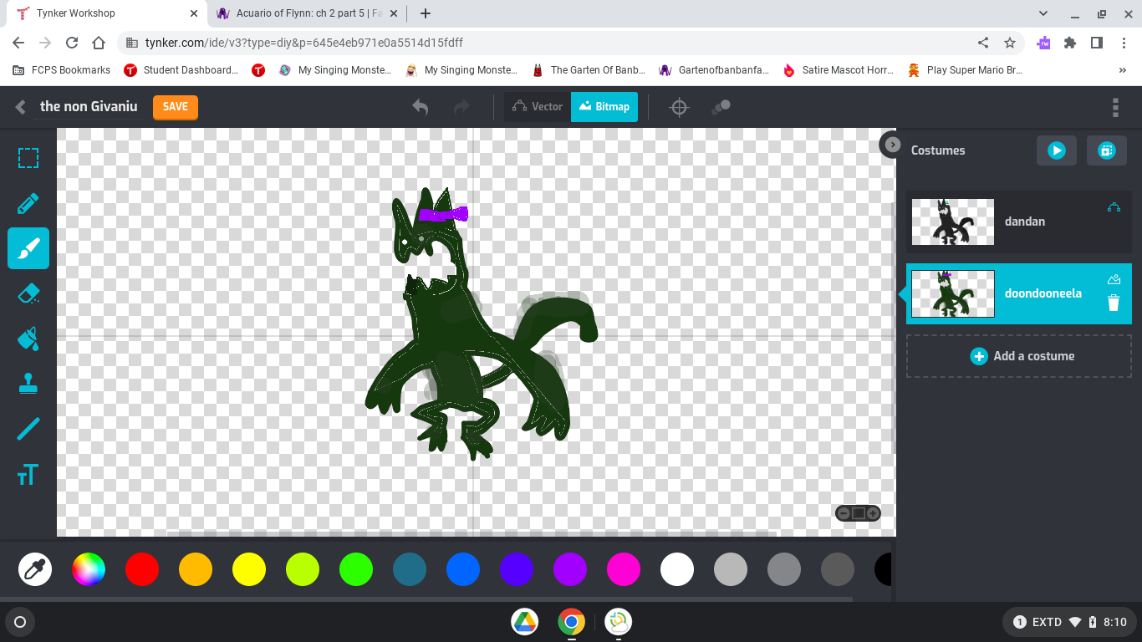This screenshot has height=642, width=1142.
Task: Select the rectangular selection tool
Action: coord(28,158)
